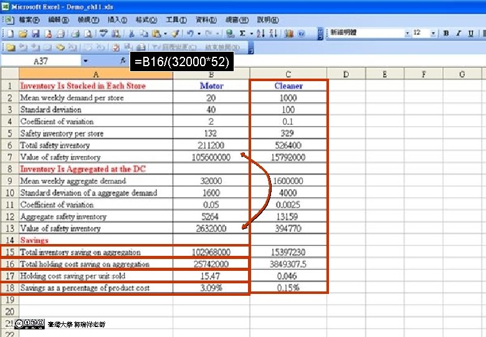Select cell showing 25742000

(211, 264)
